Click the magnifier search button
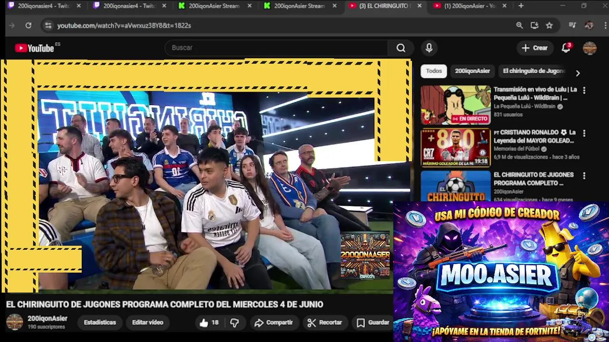The height and width of the screenshot is (342, 609). click(401, 48)
